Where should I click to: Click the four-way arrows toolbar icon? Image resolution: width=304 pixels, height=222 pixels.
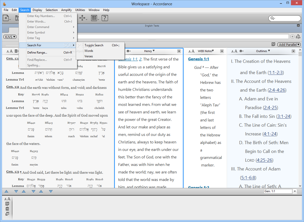pos(82,18)
